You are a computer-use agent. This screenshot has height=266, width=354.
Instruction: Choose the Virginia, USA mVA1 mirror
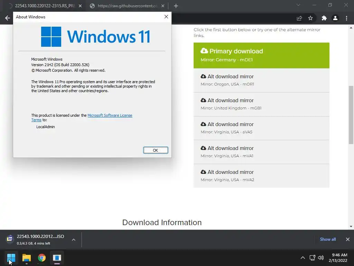click(261, 152)
